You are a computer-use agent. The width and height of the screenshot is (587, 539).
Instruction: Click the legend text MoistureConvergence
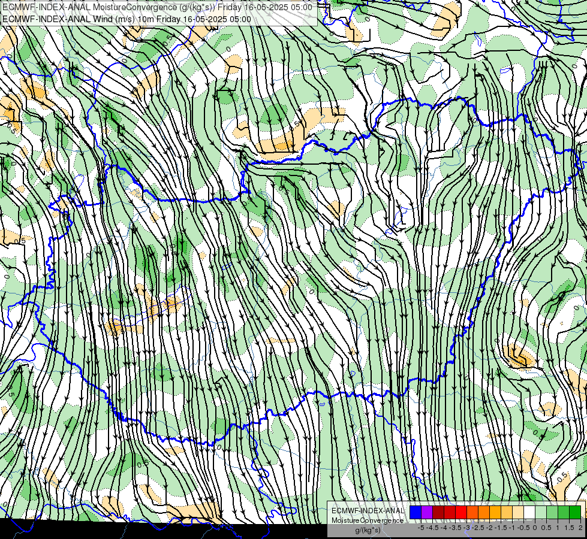[x=368, y=520]
